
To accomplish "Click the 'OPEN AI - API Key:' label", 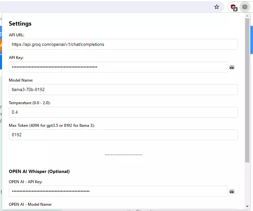I will click(26, 182).
